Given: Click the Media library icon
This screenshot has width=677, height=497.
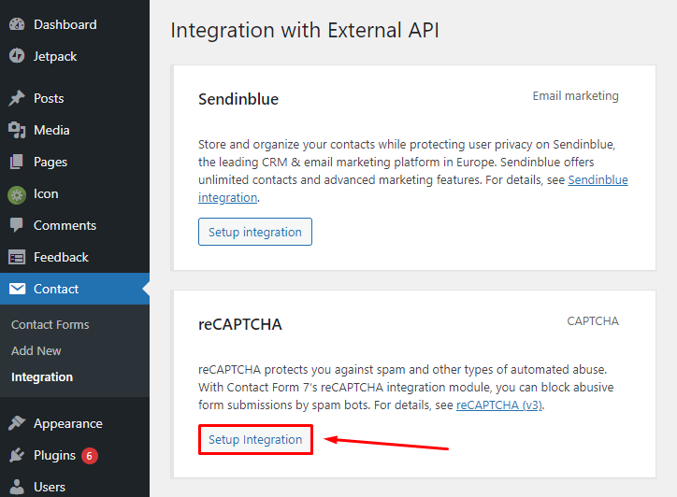Looking at the screenshot, I should pos(17,130).
